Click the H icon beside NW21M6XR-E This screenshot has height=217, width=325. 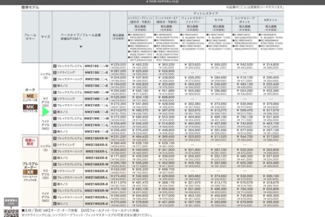[x=55, y=184]
